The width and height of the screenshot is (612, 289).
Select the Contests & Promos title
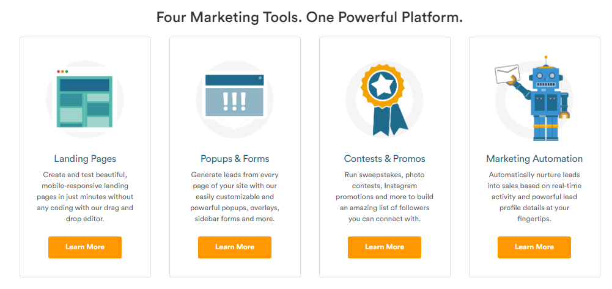pos(385,159)
